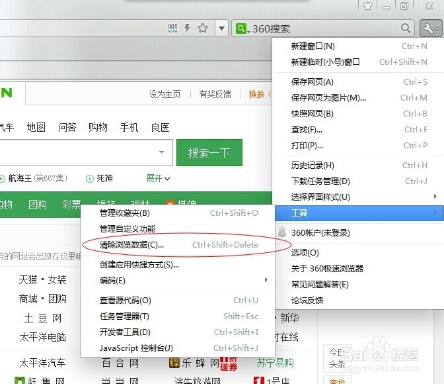Choose 保存网页(A) from menu
Viewport: 444px width, 384px height.
point(359,81)
